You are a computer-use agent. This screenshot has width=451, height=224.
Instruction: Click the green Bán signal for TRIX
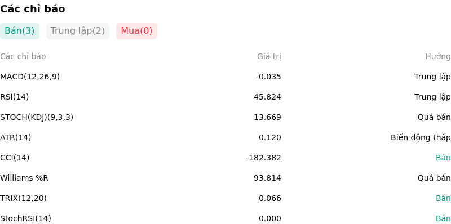443,198
